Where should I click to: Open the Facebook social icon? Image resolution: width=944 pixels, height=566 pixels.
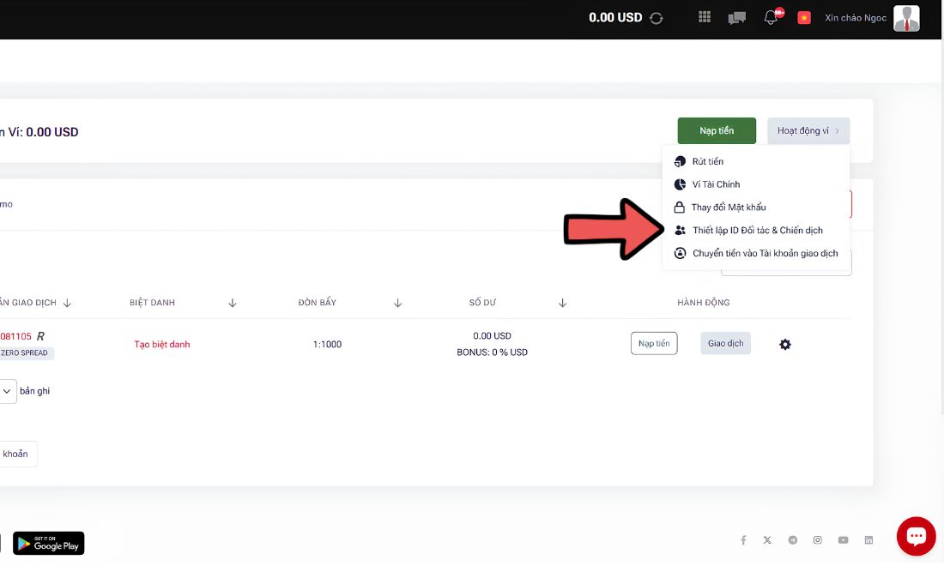point(743,540)
